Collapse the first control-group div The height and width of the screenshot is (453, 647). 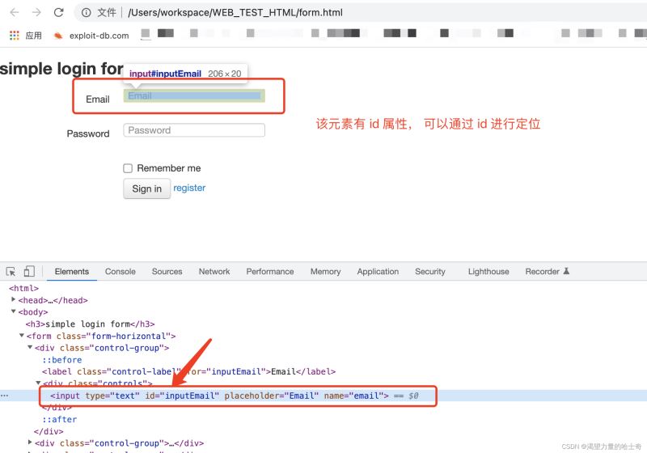pos(30,347)
